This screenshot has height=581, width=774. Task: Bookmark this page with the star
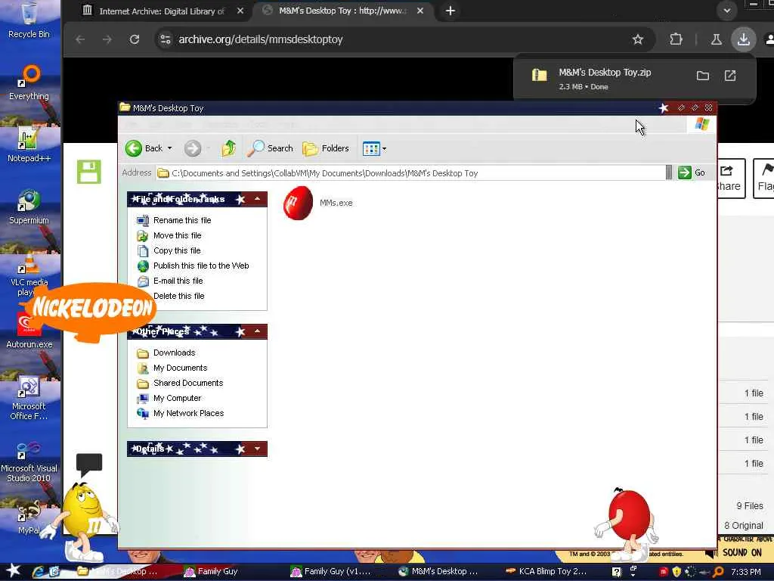point(638,39)
